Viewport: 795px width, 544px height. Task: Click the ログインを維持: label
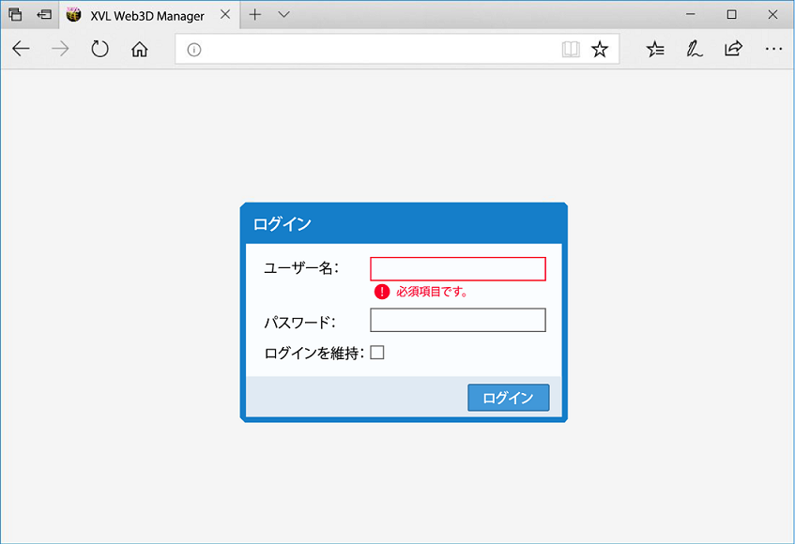(314, 353)
